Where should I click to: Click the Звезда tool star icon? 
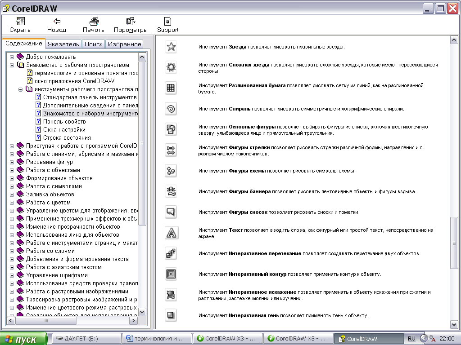171,47
